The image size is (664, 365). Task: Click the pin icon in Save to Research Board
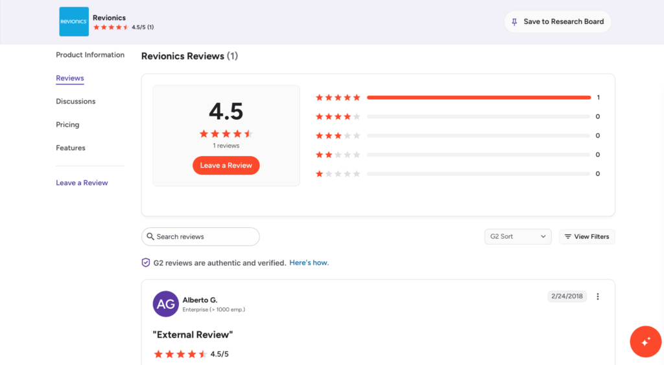point(514,21)
